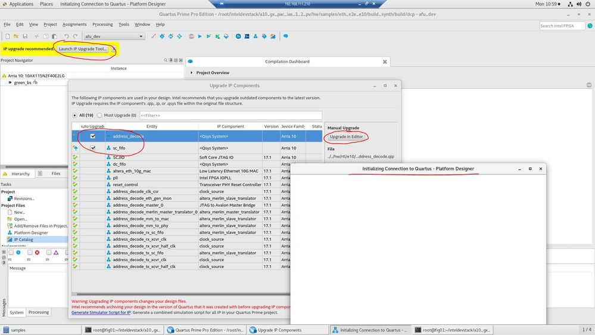This screenshot has height=335, width=595.
Task: Click the IP components filter field
Action: point(230,115)
